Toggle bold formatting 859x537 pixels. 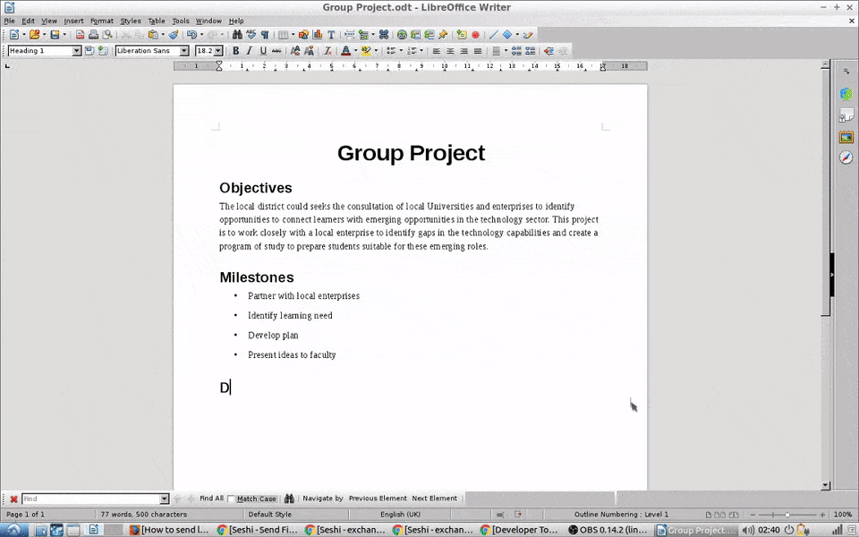click(x=235, y=50)
